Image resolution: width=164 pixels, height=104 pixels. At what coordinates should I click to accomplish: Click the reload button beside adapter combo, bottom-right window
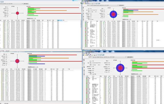[x=130, y=57]
